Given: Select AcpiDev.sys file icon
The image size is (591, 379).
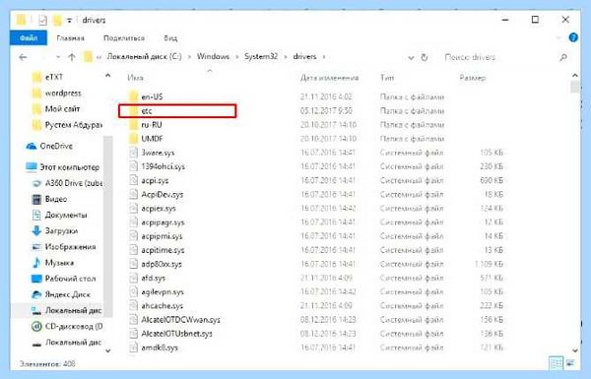Looking at the screenshot, I should coord(133,194).
